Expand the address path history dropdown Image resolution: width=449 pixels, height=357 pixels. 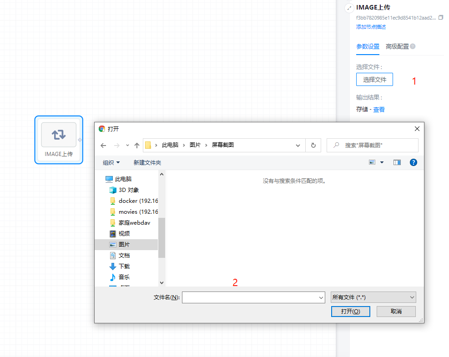click(x=298, y=146)
